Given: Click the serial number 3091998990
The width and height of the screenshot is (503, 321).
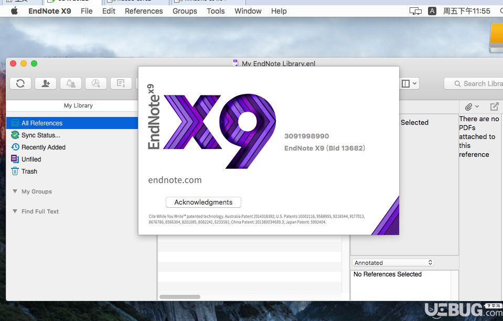Looking at the screenshot, I should 307,136.
